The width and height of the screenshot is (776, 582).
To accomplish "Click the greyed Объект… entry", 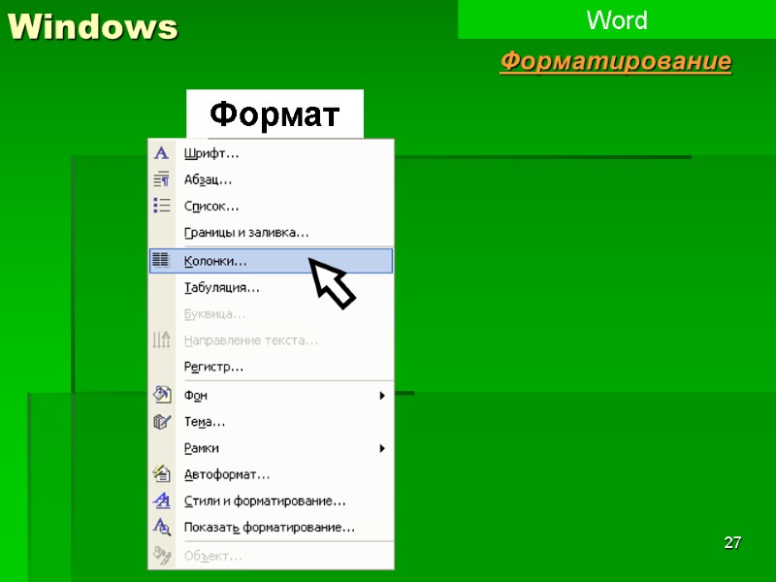I will coord(272,556).
